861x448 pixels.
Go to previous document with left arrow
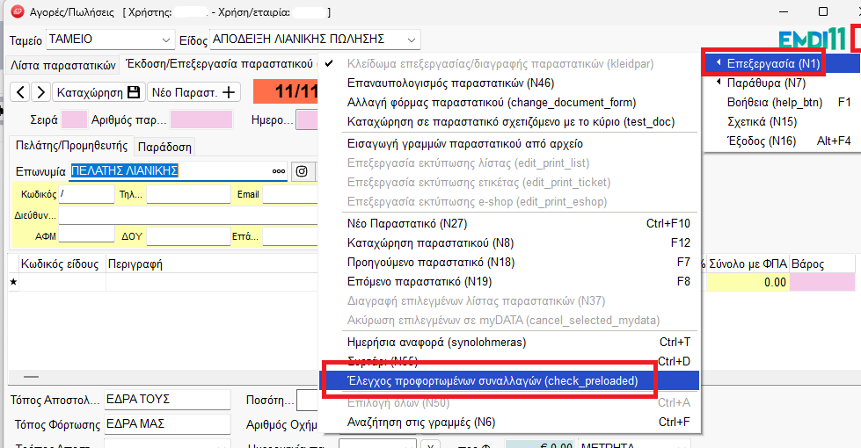(19, 92)
